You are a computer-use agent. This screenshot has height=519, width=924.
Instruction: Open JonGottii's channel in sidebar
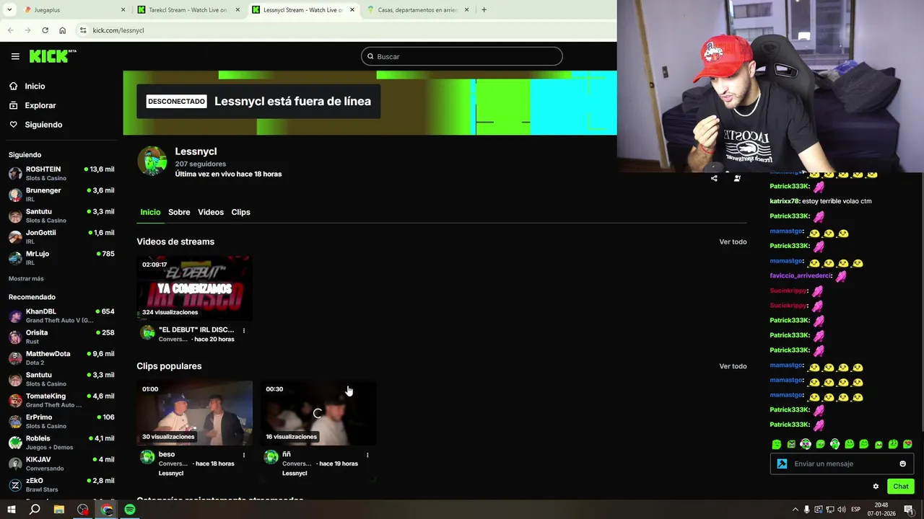pyautogui.click(x=61, y=236)
